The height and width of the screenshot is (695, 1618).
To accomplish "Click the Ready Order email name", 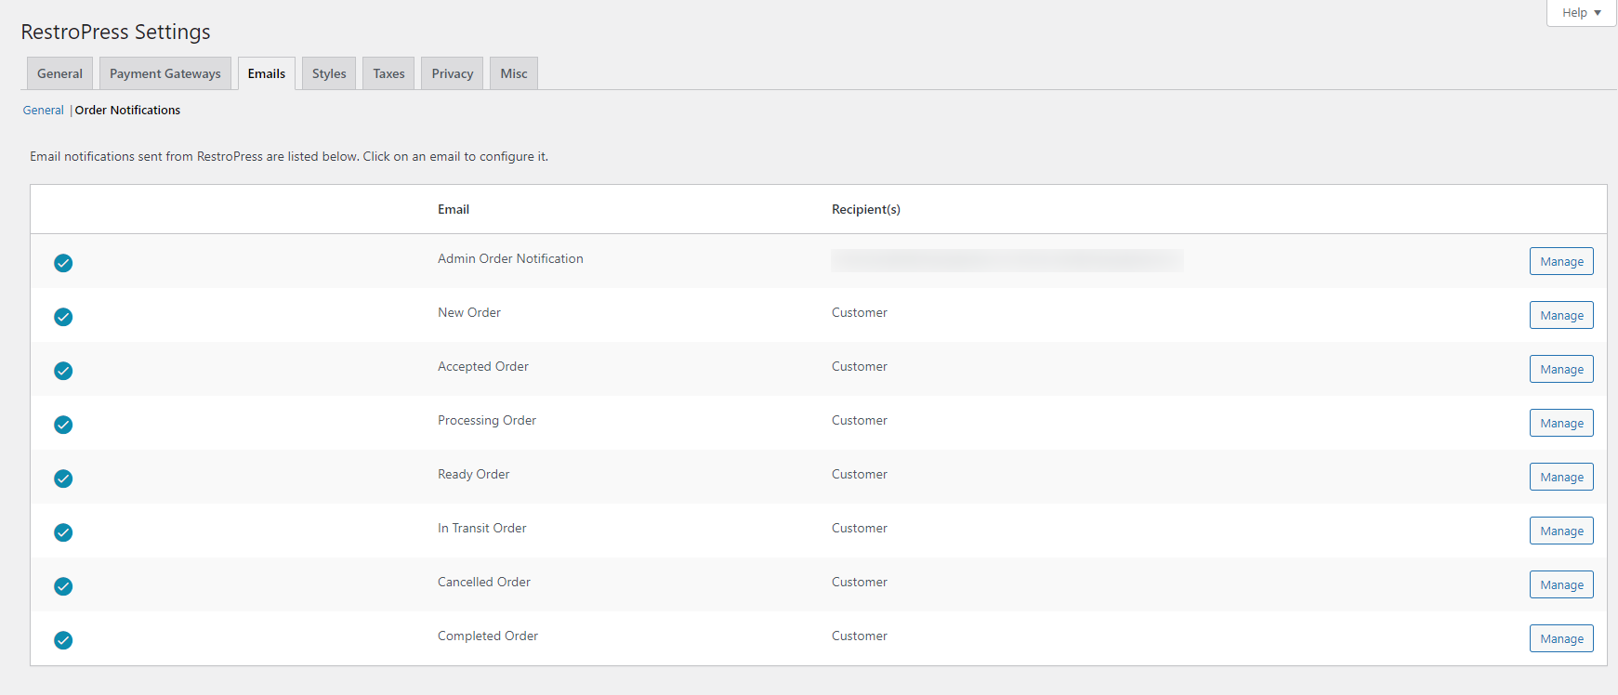I will [x=474, y=474].
